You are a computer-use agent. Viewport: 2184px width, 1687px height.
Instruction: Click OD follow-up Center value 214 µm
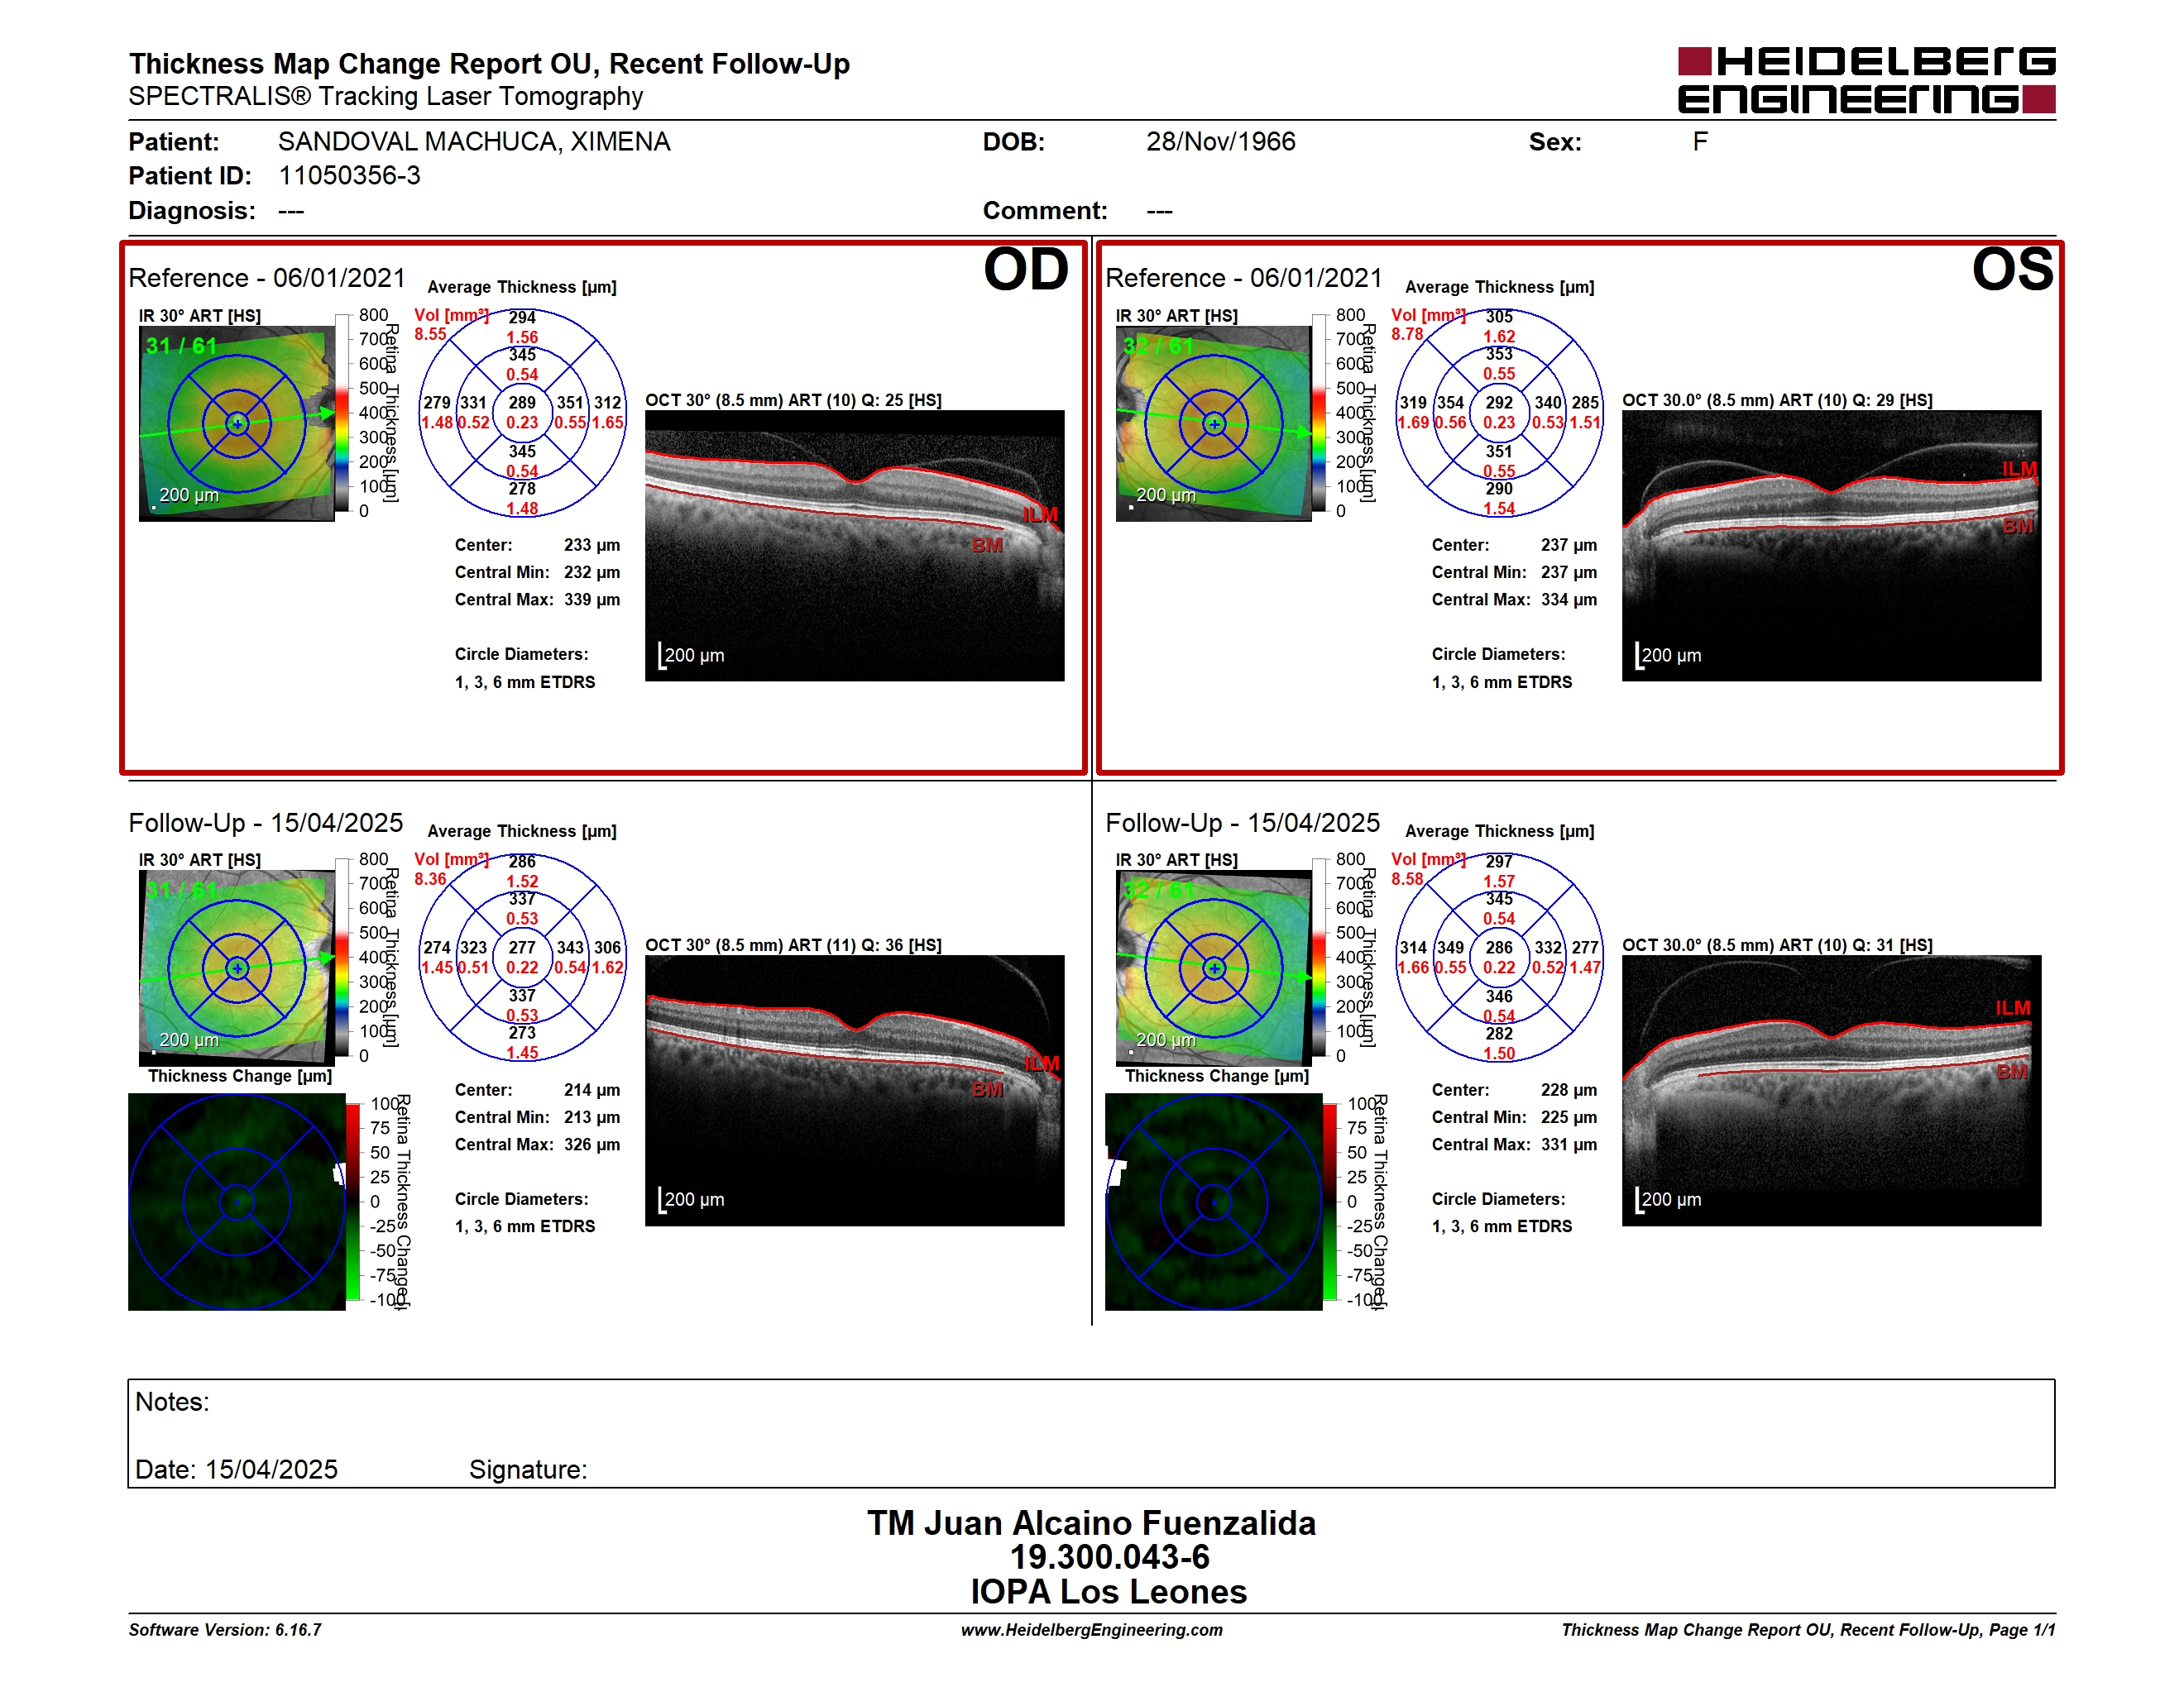click(x=592, y=1091)
